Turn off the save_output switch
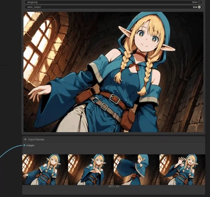 pos(199,7)
